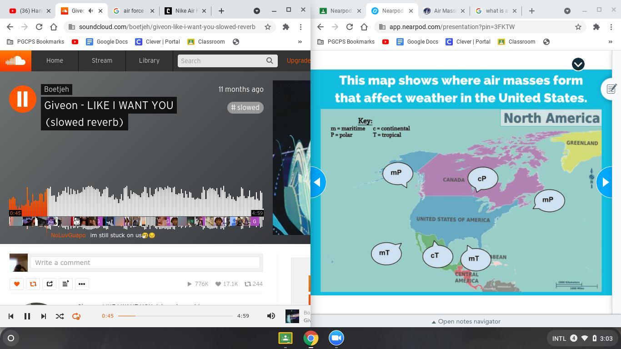Go to previous Nearpod slide
621x349 pixels.
(317, 182)
